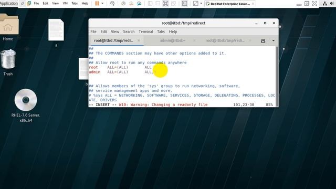
Task: Open terminal Search menu
Action: (x=129, y=31)
